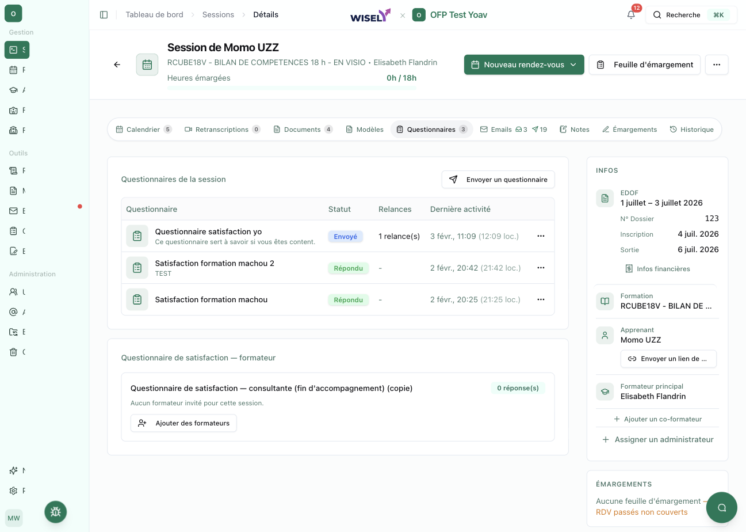This screenshot has width=746, height=532.
Task: Click the at-sign icon under Administration
Action: point(14,312)
